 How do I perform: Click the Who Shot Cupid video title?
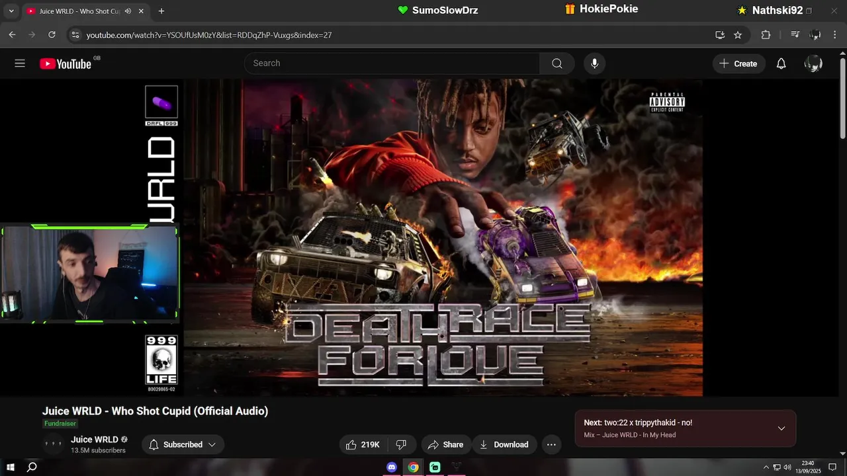point(155,411)
